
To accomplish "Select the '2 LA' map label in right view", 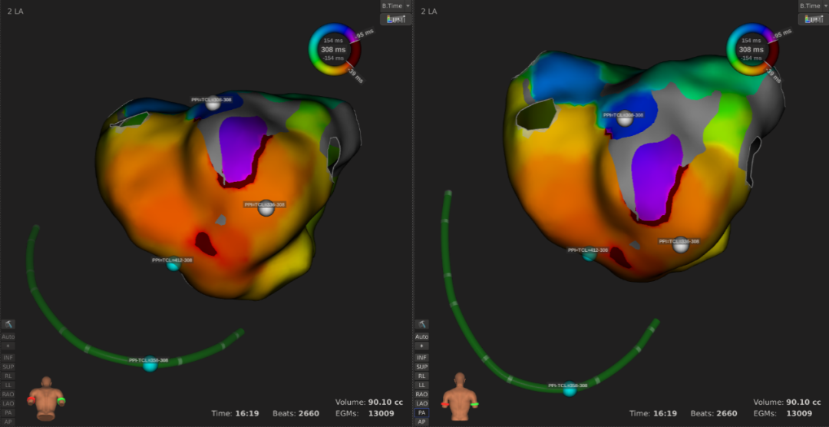I will (x=429, y=12).
